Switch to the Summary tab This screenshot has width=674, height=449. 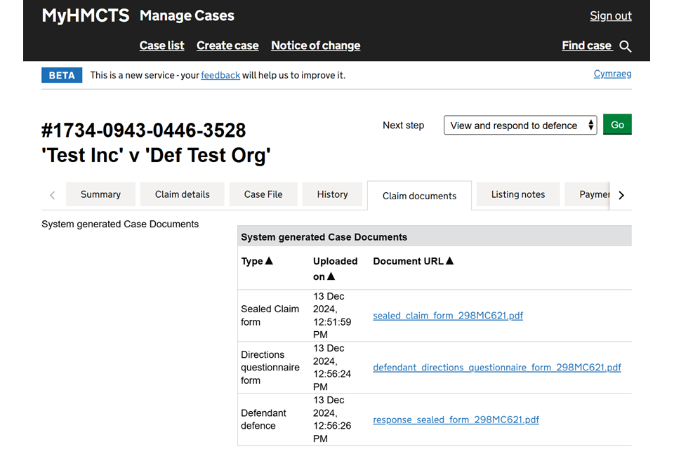pyautogui.click(x=100, y=194)
